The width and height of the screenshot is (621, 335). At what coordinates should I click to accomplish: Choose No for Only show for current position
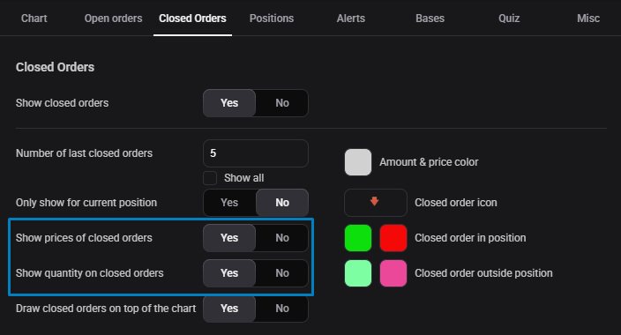pyautogui.click(x=282, y=203)
